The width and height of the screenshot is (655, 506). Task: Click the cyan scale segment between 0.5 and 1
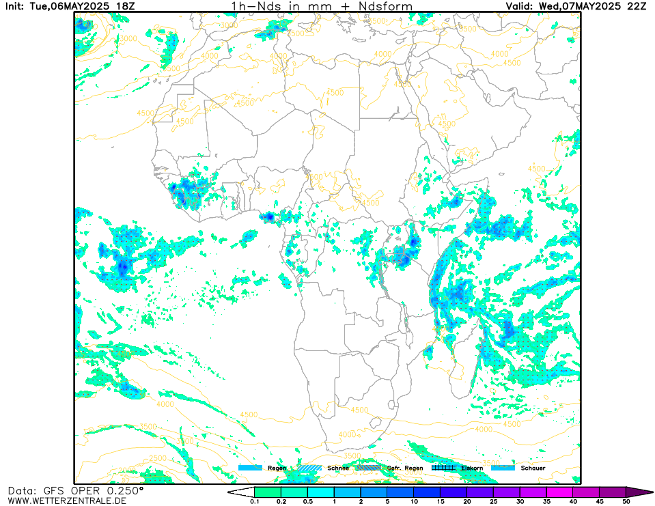[321, 492]
